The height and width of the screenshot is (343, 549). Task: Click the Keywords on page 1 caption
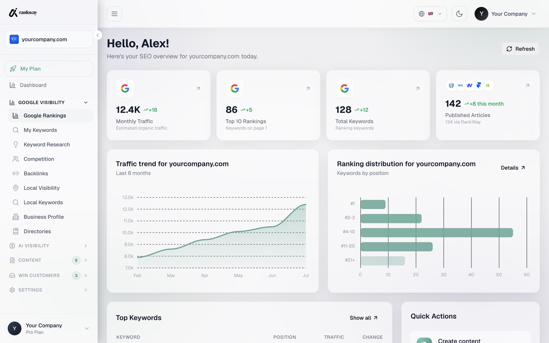coord(246,128)
